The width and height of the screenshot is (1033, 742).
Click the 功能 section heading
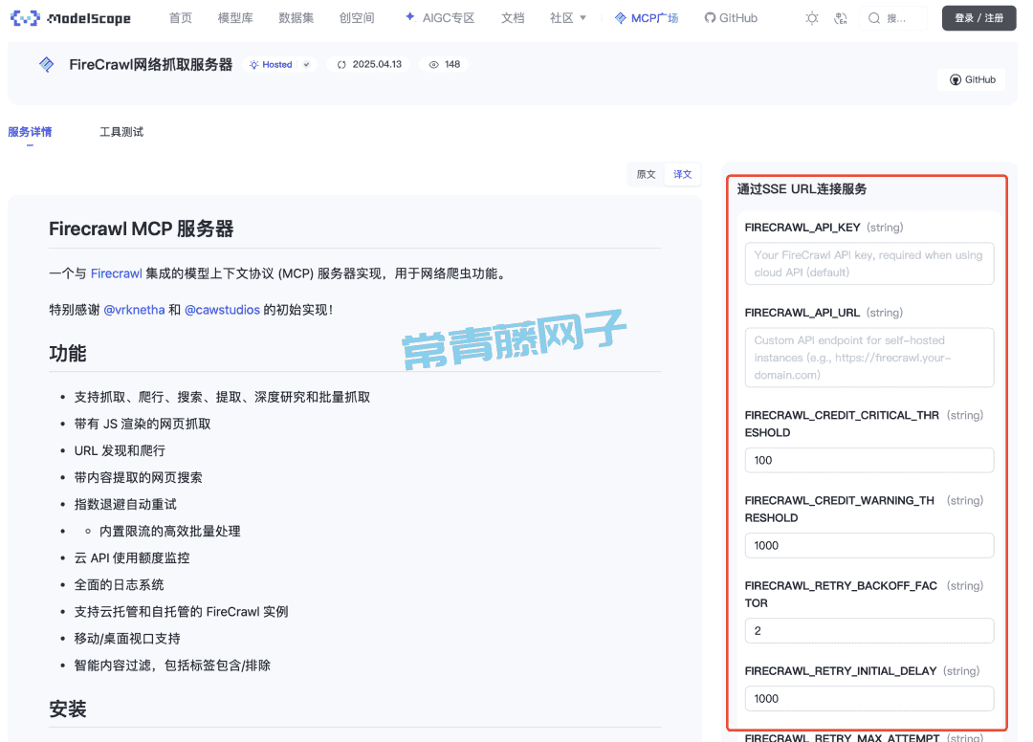pyautogui.click(x=67, y=353)
